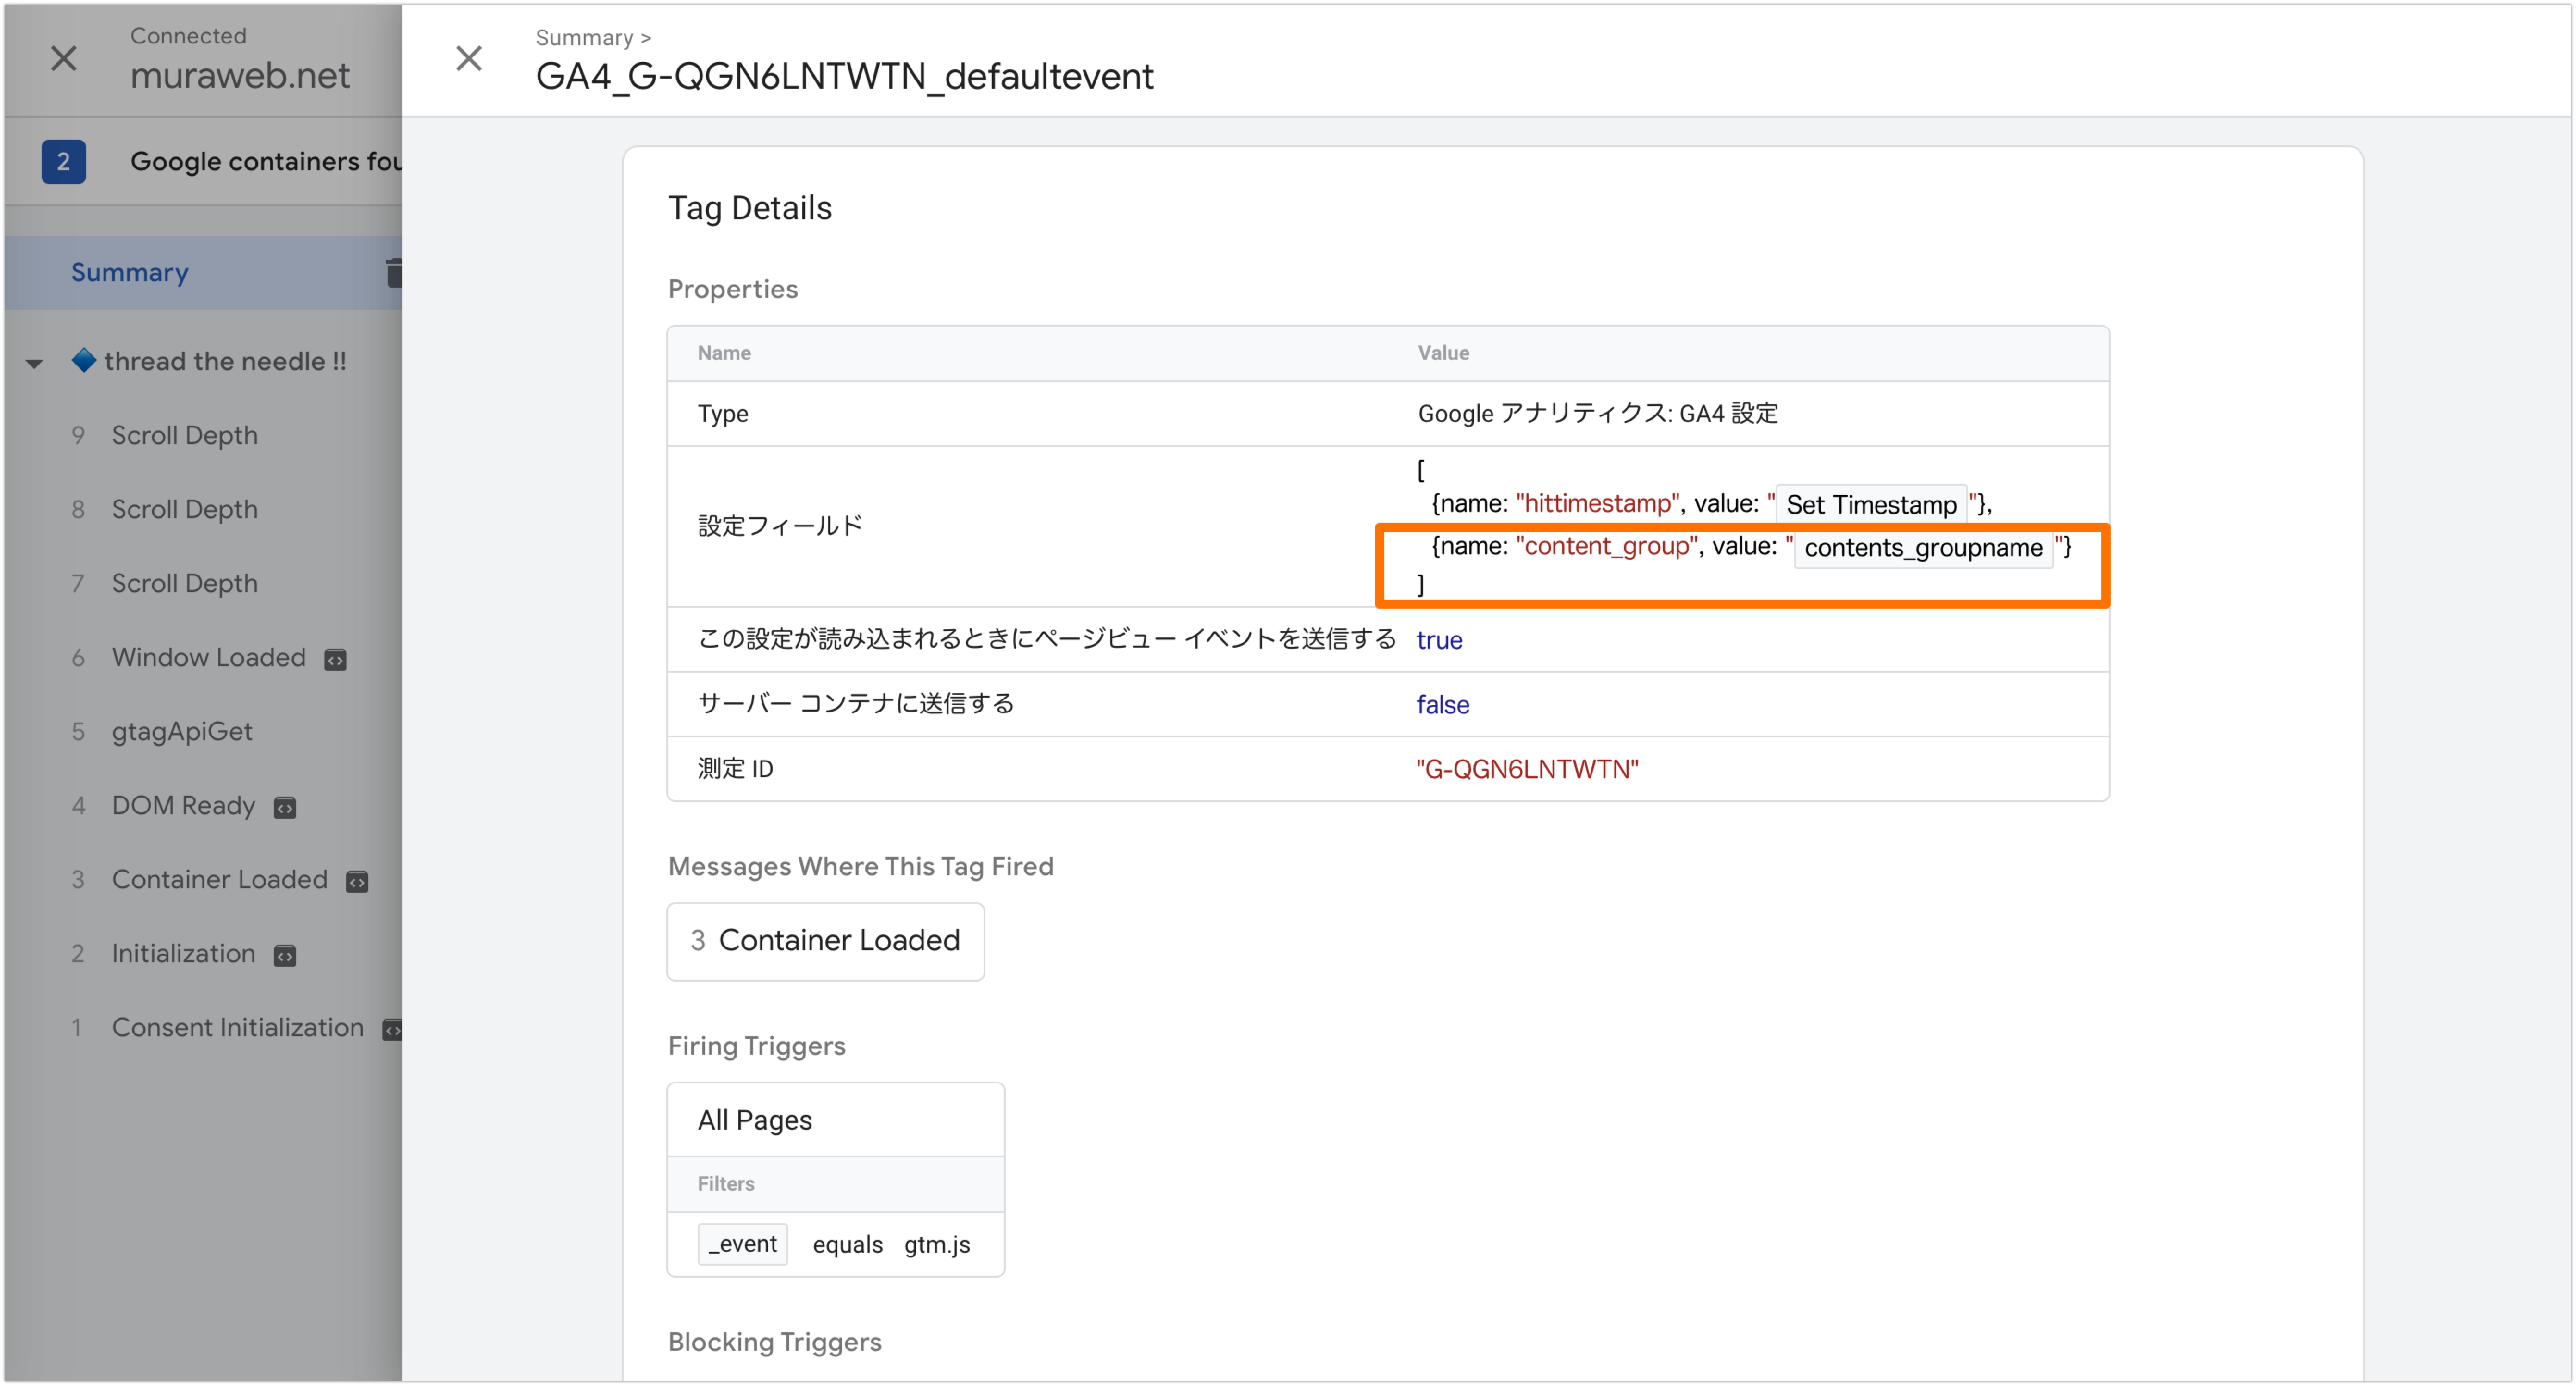Click the Type property name cell

click(722, 413)
